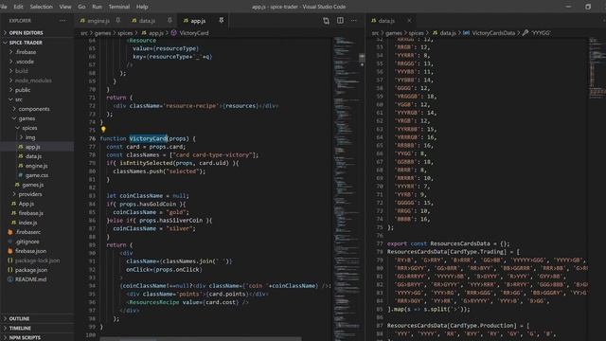The image size is (606, 341).
Task: Switch to the data.js tab in left editor
Action: [x=148, y=21]
